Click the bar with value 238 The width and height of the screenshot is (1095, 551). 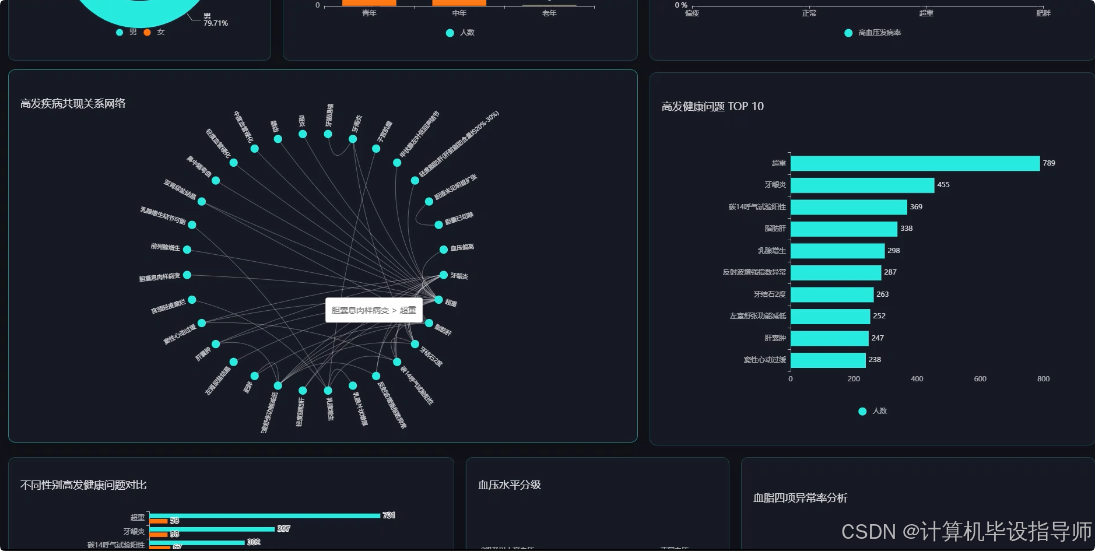(x=828, y=360)
